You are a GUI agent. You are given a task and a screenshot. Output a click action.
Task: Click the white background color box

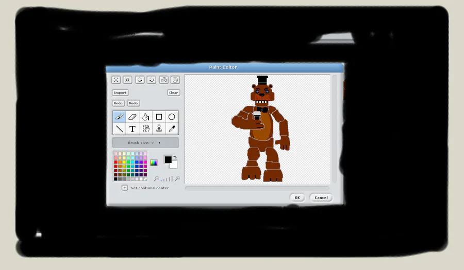[174, 165]
